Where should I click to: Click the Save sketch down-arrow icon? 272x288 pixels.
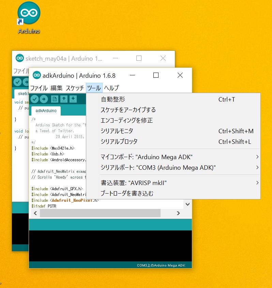pyautogui.click(x=73, y=99)
